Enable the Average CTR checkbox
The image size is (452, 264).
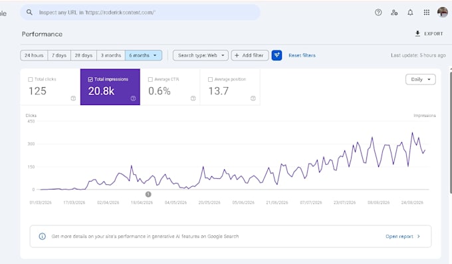pos(150,79)
